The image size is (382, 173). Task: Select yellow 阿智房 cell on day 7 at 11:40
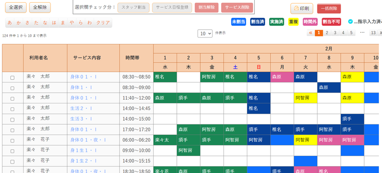306,98
